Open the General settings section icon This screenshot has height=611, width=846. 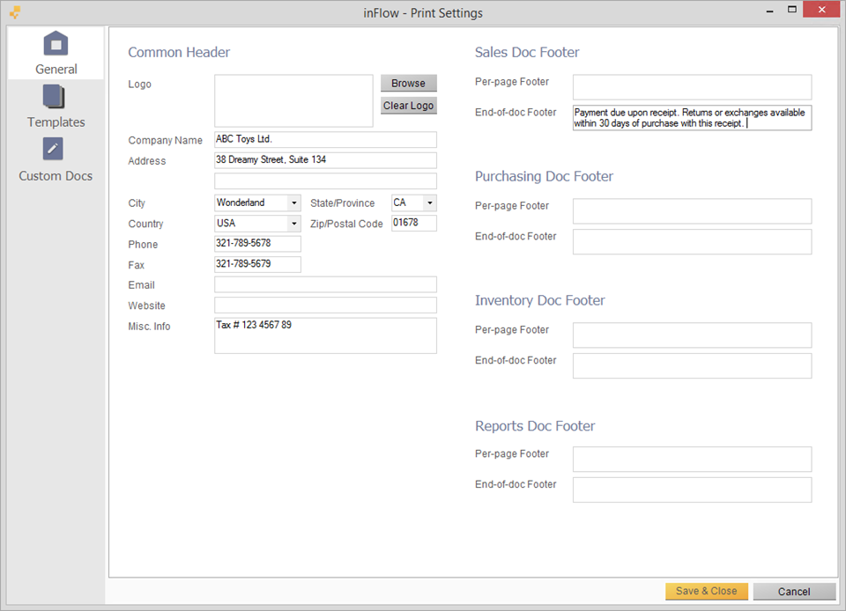[56, 44]
